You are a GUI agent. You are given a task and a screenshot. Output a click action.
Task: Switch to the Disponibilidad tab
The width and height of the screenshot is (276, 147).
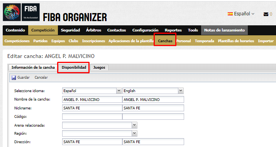click(74, 68)
